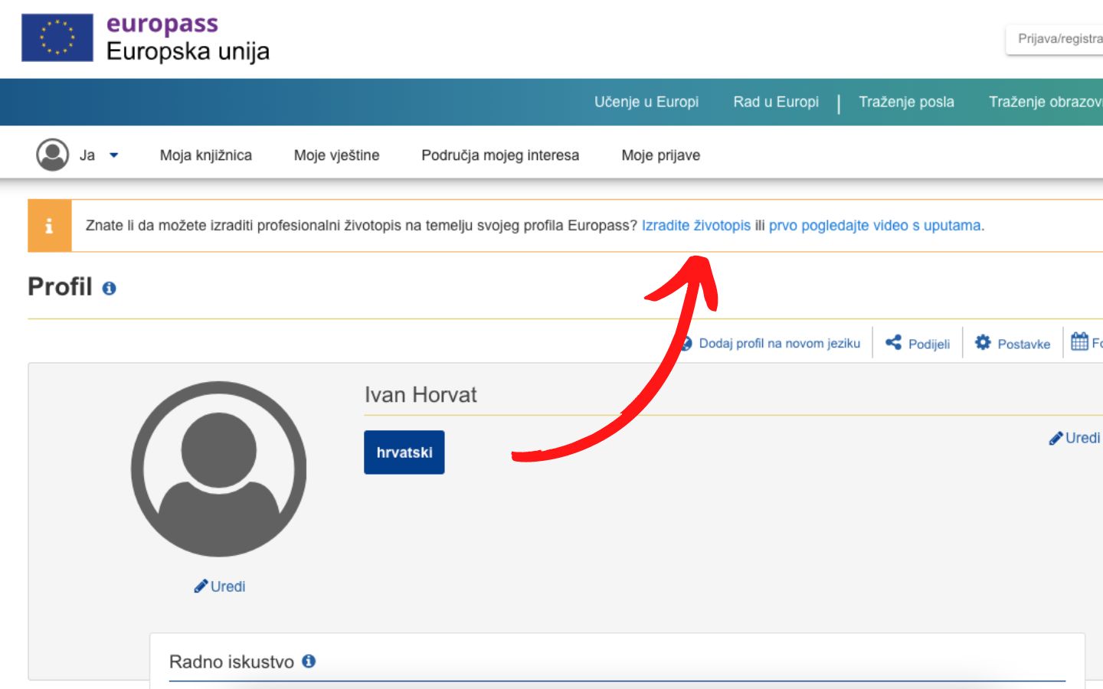This screenshot has height=689, width=1103.
Task: Open Rad u Europi menu
Action: pyautogui.click(x=776, y=102)
